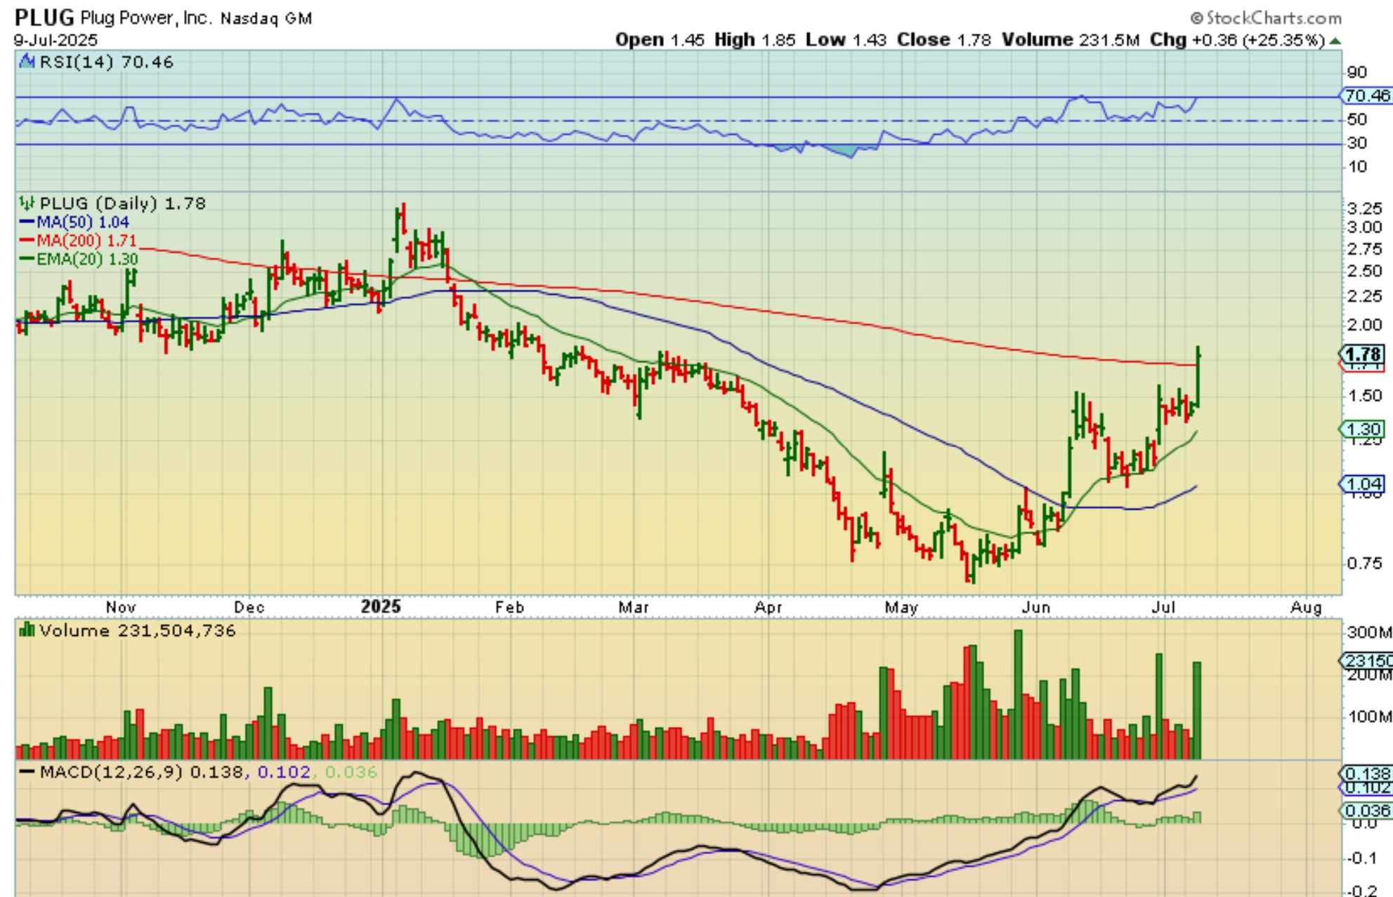Click the green up-arrow beside Chg percentage

pyautogui.click(x=1335, y=41)
